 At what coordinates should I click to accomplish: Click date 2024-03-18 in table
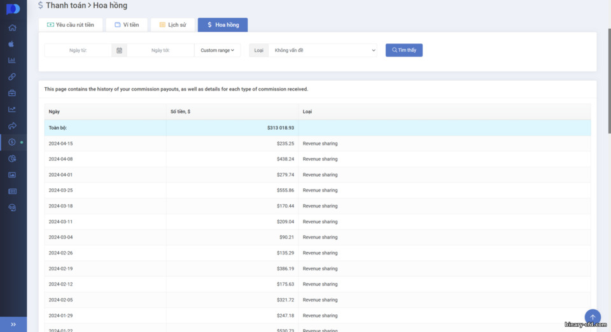pos(60,206)
